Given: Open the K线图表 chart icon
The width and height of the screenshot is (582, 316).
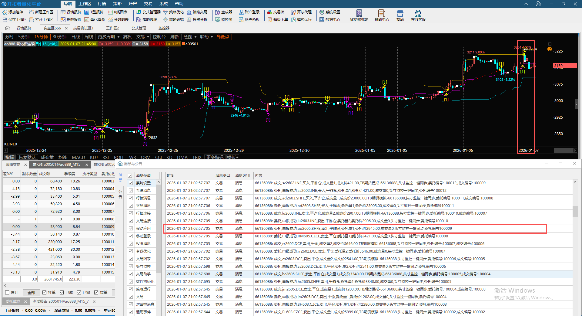Looking at the screenshot, I should pos(111,12).
